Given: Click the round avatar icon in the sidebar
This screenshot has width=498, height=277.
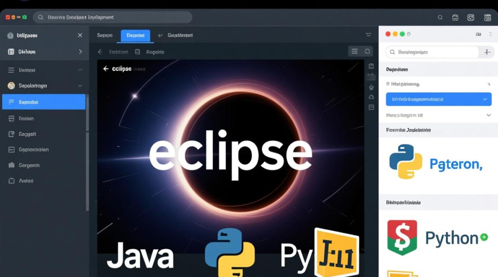Looking at the screenshot, I should (11, 86).
